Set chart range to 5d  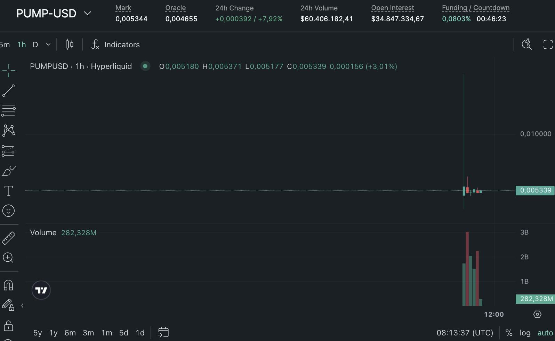pos(123,333)
